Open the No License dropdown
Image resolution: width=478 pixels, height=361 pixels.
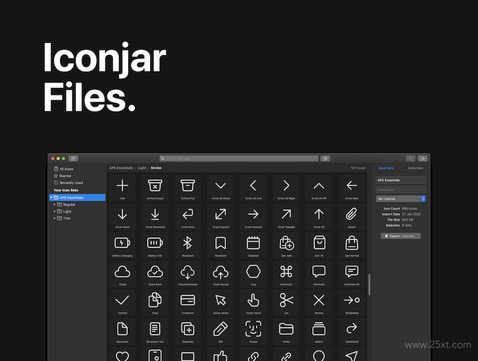(x=401, y=198)
